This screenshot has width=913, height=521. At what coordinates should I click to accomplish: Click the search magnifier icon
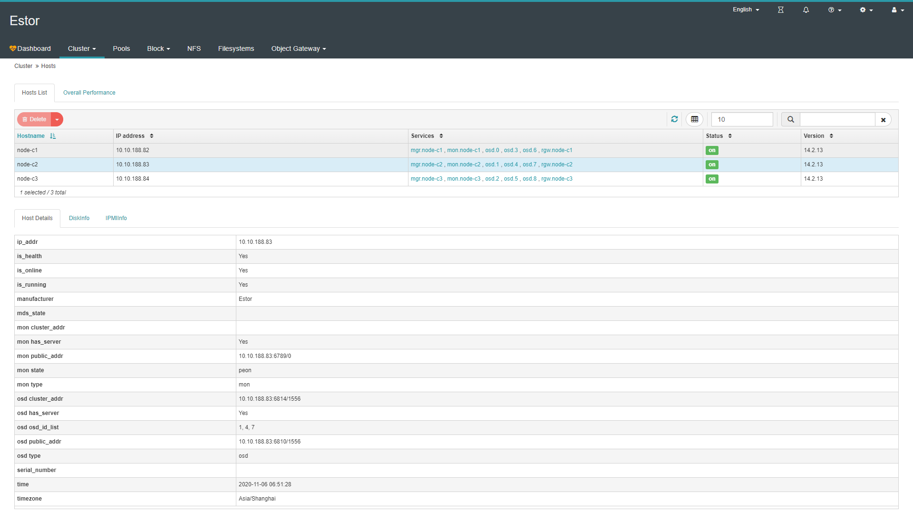point(790,119)
